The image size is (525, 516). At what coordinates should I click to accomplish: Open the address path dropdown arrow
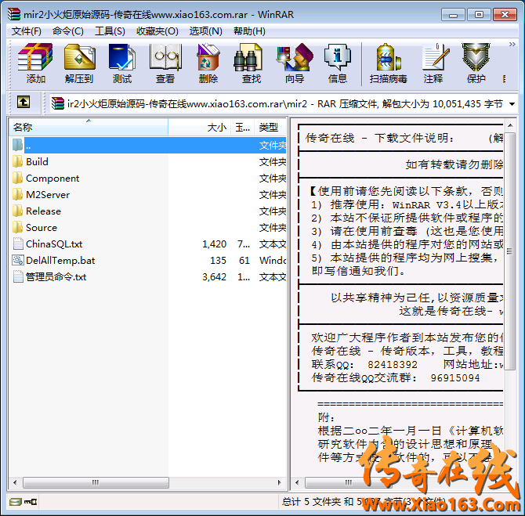(x=512, y=104)
